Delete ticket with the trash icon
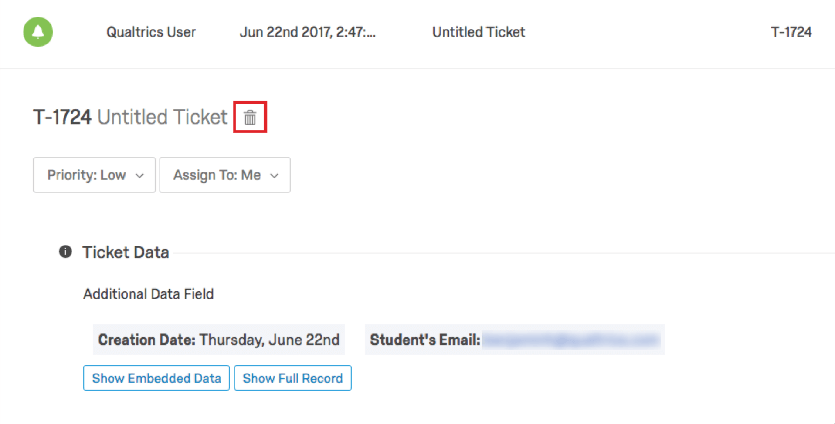 [x=250, y=118]
